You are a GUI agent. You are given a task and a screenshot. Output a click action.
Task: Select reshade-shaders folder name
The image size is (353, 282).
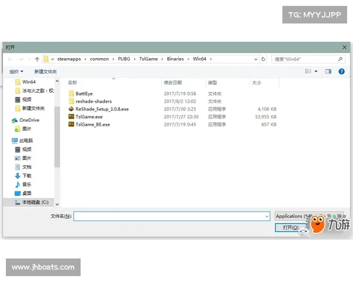(x=94, y=101)
